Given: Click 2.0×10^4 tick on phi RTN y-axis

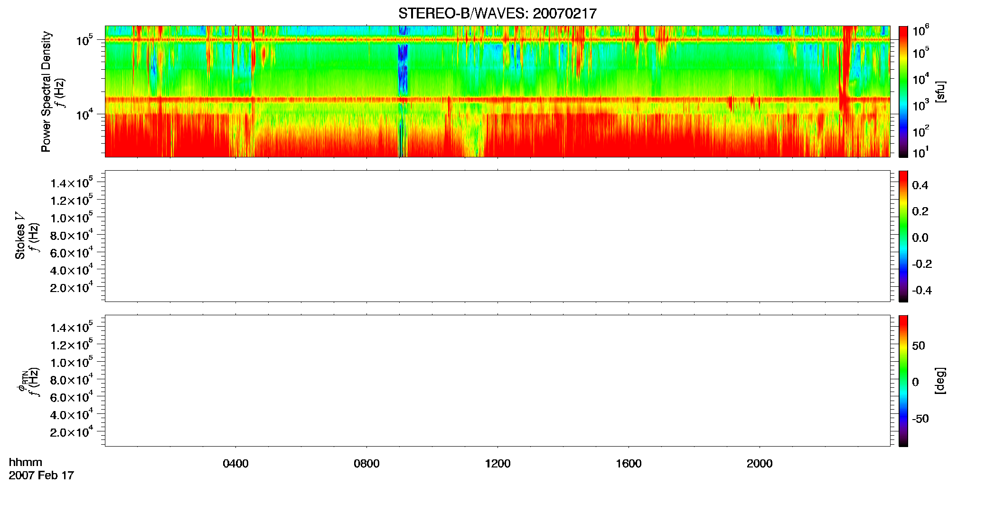Looking at the screenshot, I should pos(72,432).
